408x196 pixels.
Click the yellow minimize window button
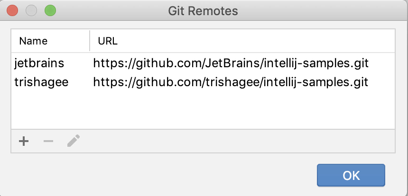31,10
